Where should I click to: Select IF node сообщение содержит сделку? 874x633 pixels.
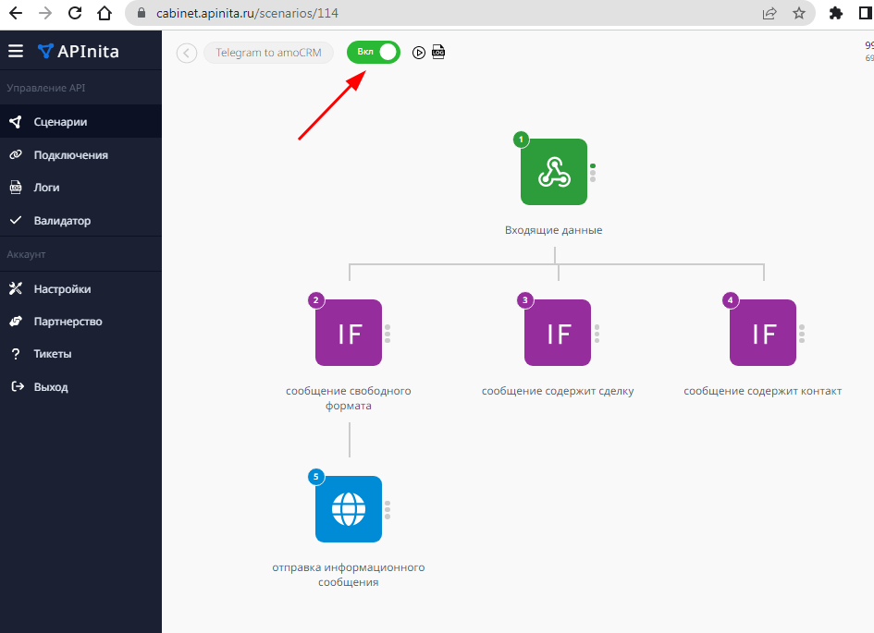(x=558, y=333)
